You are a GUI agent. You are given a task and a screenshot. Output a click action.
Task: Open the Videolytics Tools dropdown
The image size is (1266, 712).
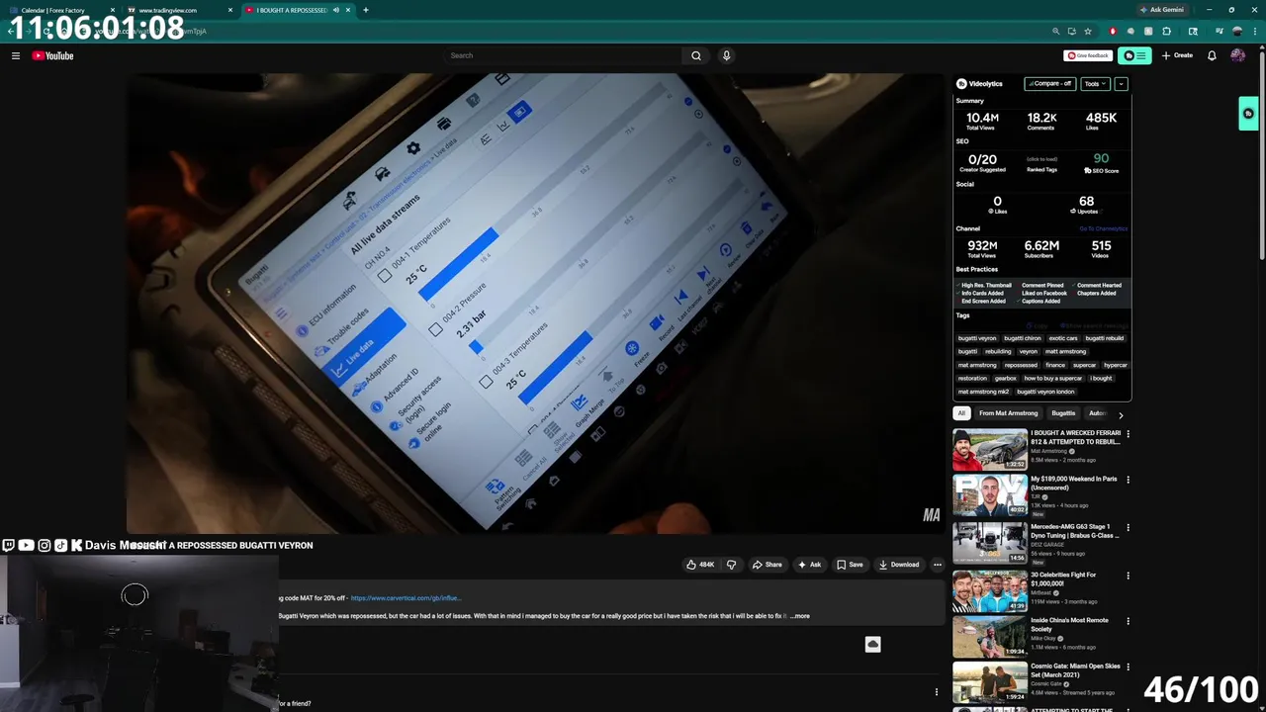point(1095,84)
